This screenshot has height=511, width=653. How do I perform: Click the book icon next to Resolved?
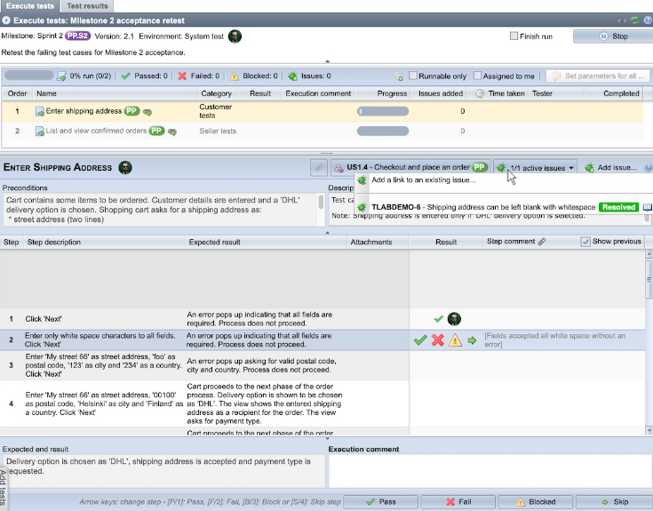[647, 207]
